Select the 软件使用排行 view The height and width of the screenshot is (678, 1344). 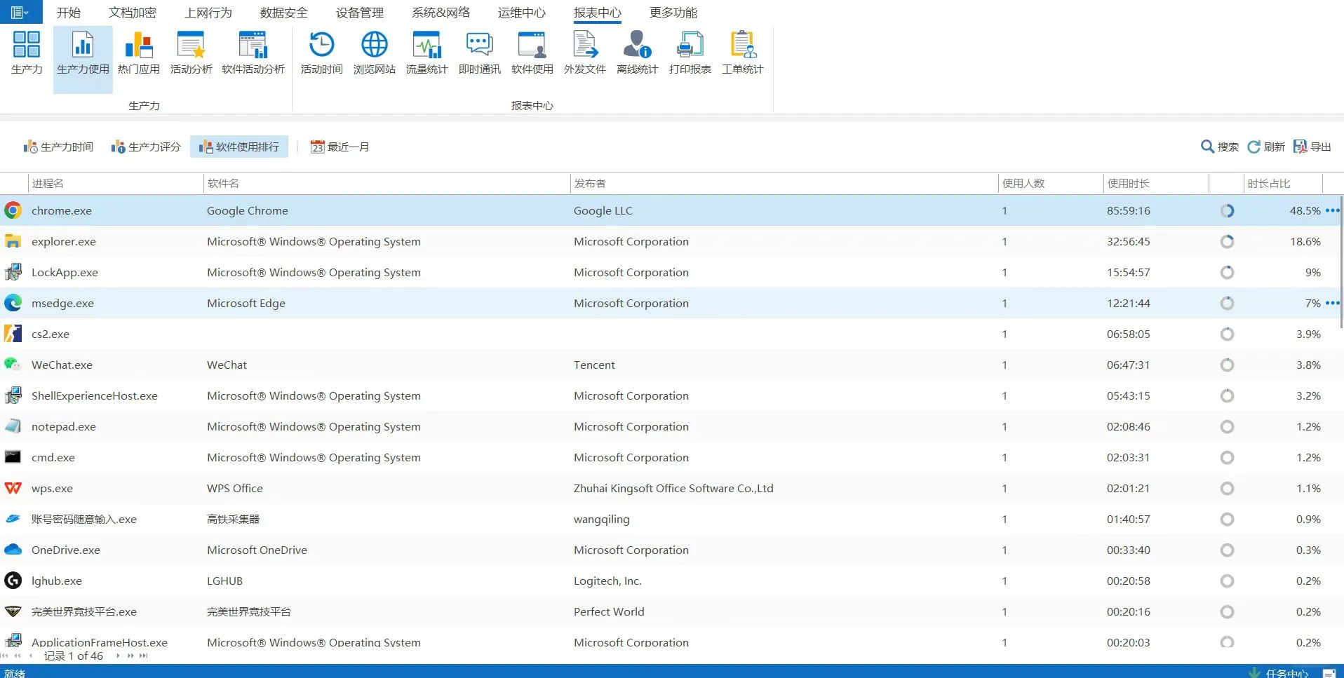tap(239, 147)
